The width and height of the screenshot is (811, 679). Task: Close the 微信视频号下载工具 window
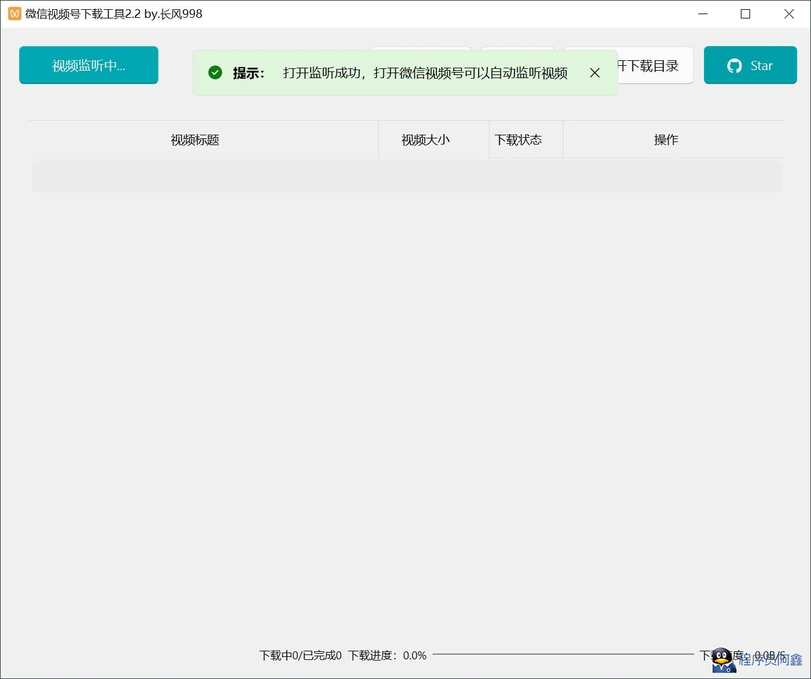[789, 14]
